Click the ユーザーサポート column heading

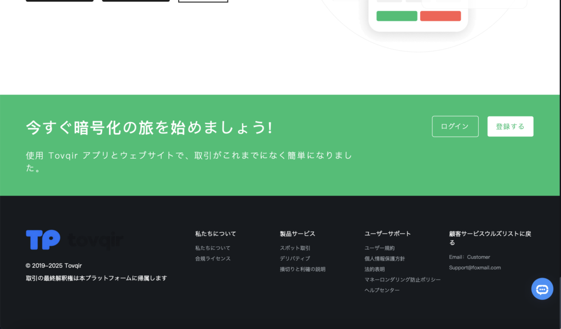[x=387, y=234]
